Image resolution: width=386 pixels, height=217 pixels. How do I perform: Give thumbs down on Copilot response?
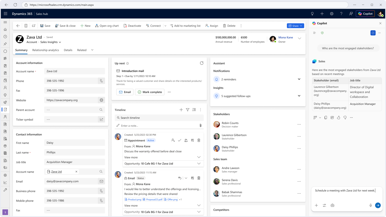click(x=345, y=118)
